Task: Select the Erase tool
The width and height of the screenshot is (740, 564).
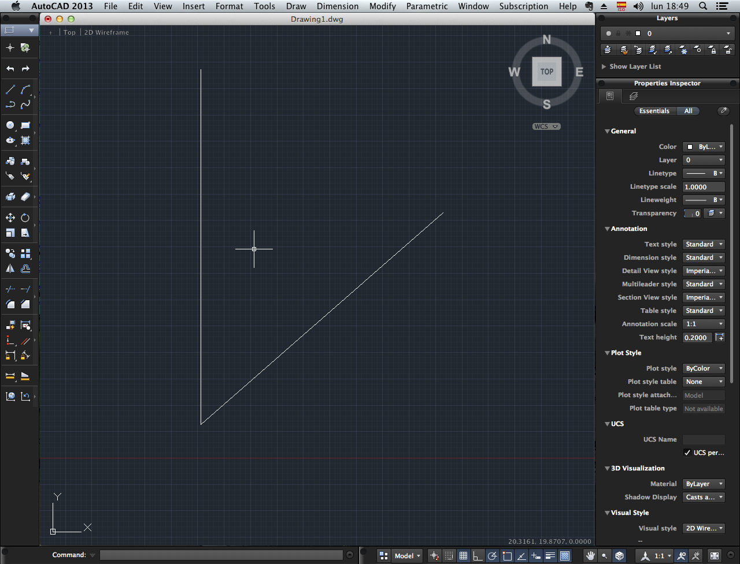Action: click(25, 197)
